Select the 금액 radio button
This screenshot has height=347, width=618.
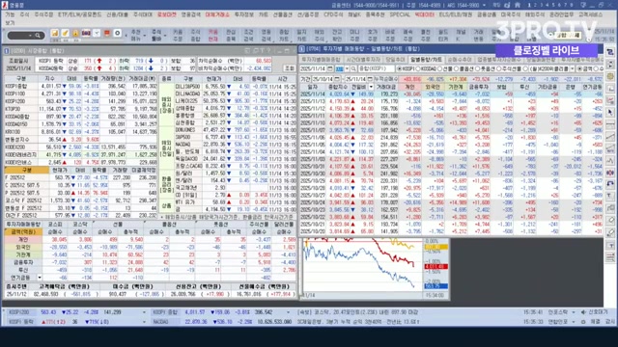click(x=579, y=68)
